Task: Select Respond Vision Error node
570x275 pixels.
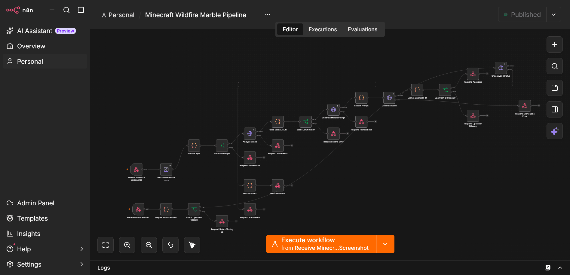Action: (278, 145)
